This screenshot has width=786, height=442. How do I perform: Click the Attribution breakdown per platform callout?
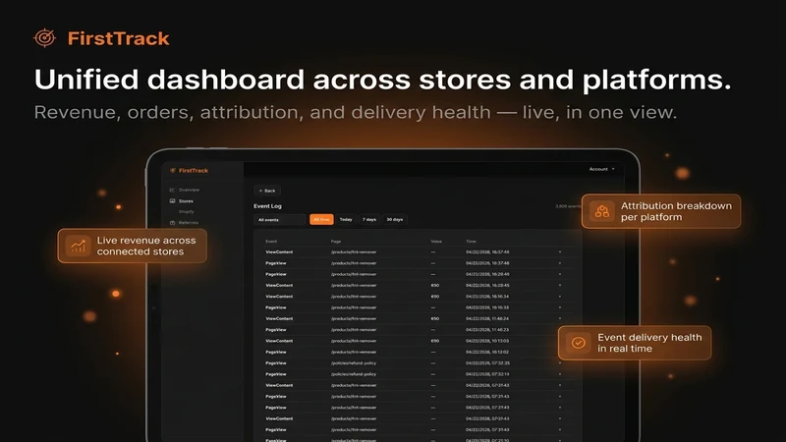click(661, 211)
